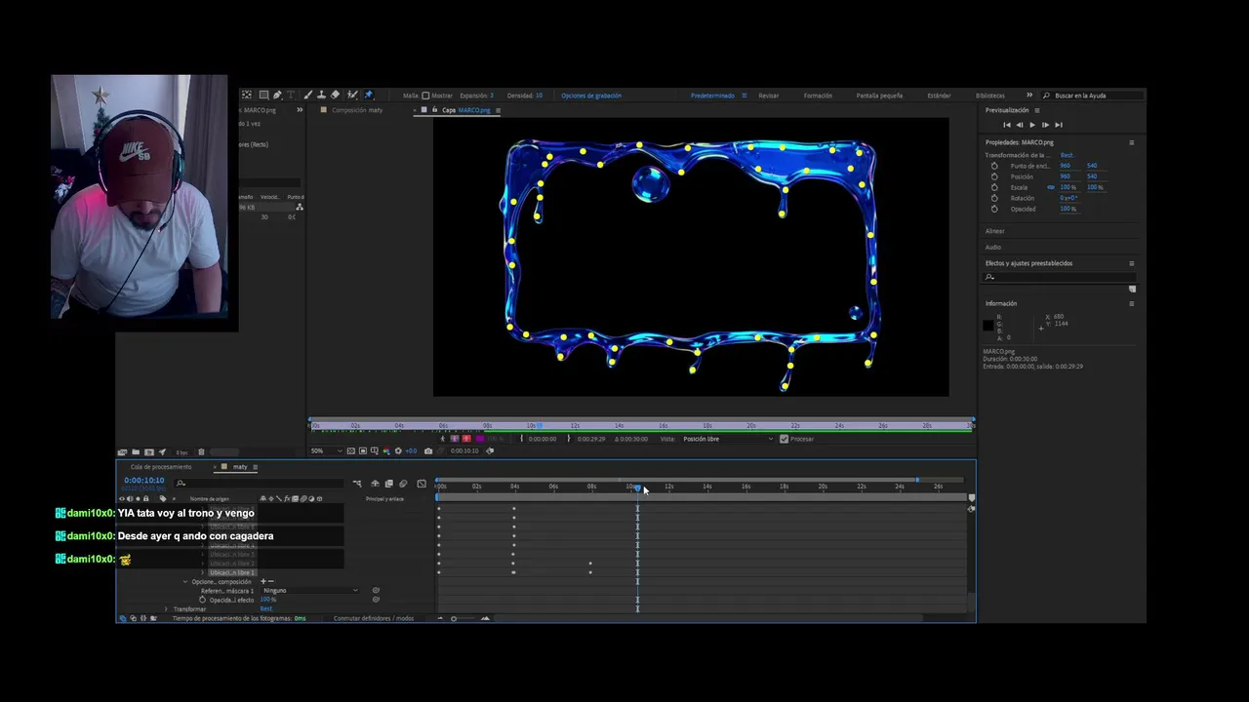Click the black color swatch in Información panel
1249x702 pixels.
coord(988,326)
